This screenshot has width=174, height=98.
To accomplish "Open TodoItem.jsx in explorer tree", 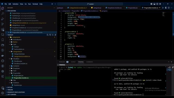I will click(x=18, y=85).
